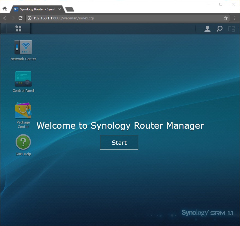Click the Start button
Viewport: 240px width, 226px height.
tap(119, 142)
